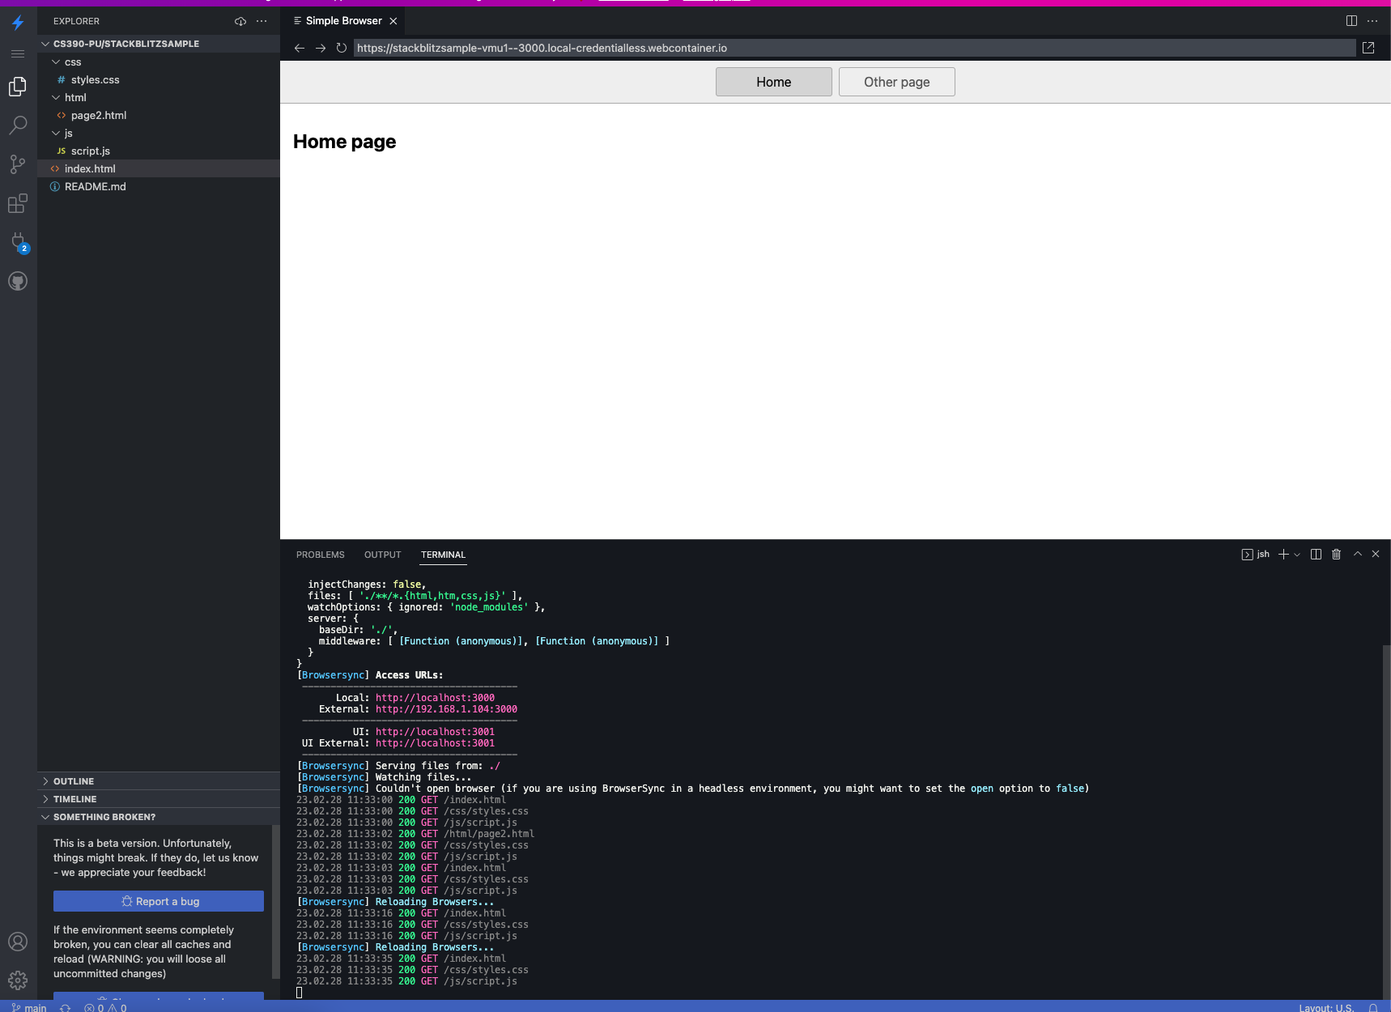1391x1012 pixels.
Task: Click the plug icon with badge 2
Action: (x=18, y=242)
